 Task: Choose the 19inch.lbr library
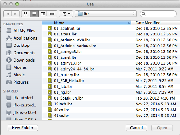tap(63, 104)
